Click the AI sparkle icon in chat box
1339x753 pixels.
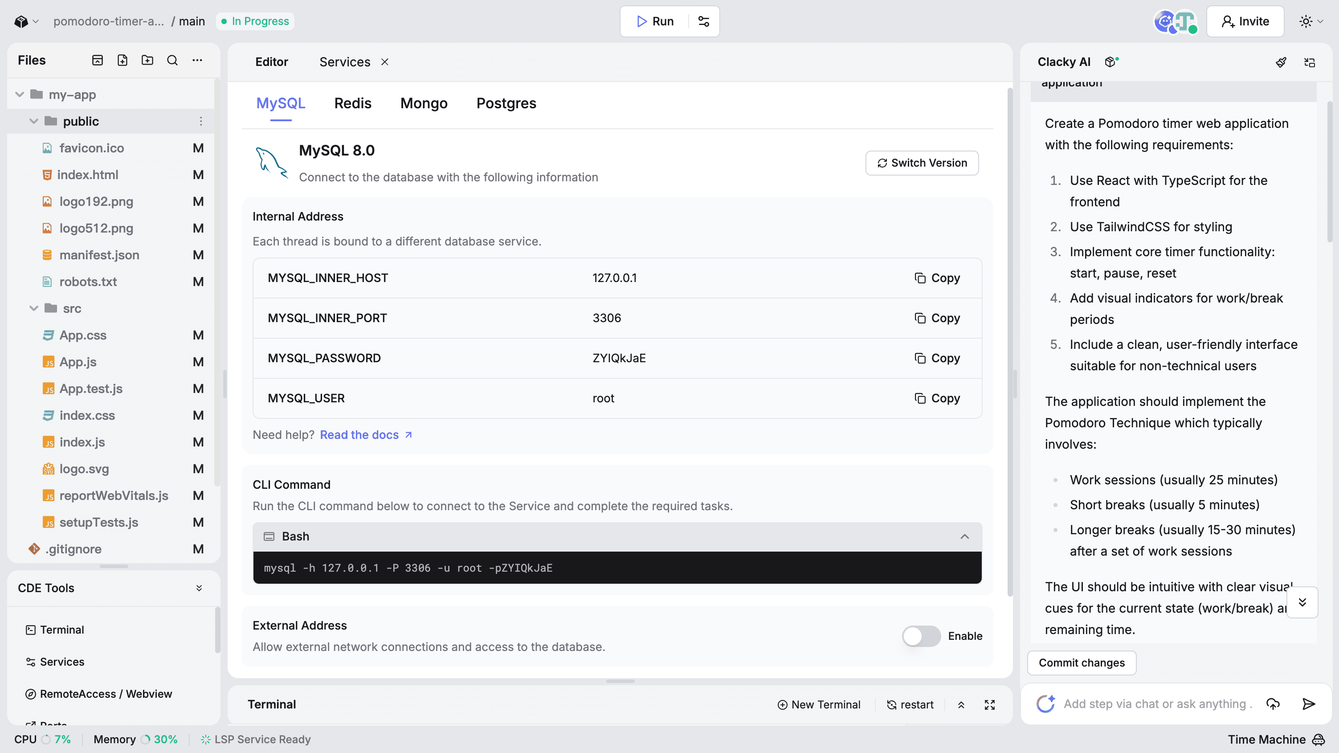(1046, 704)
